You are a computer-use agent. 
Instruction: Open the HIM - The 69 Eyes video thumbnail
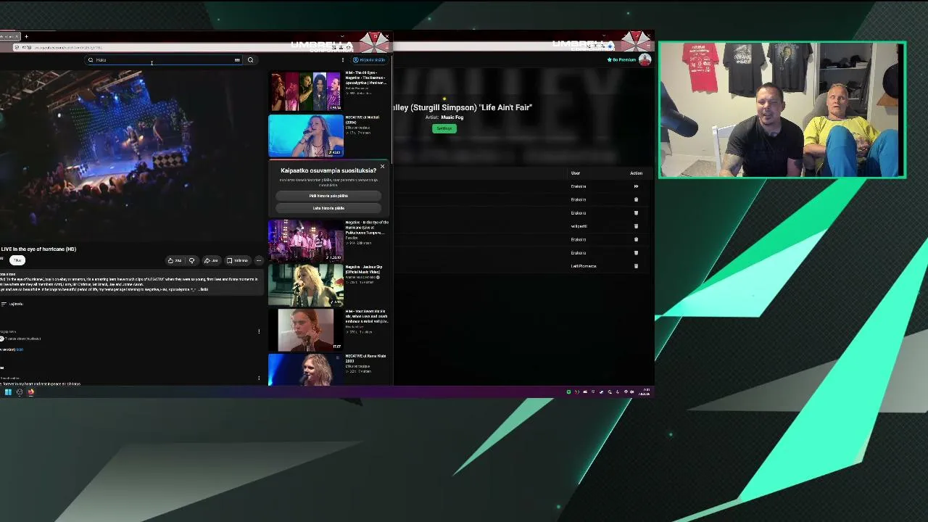(x=306, y=91)
